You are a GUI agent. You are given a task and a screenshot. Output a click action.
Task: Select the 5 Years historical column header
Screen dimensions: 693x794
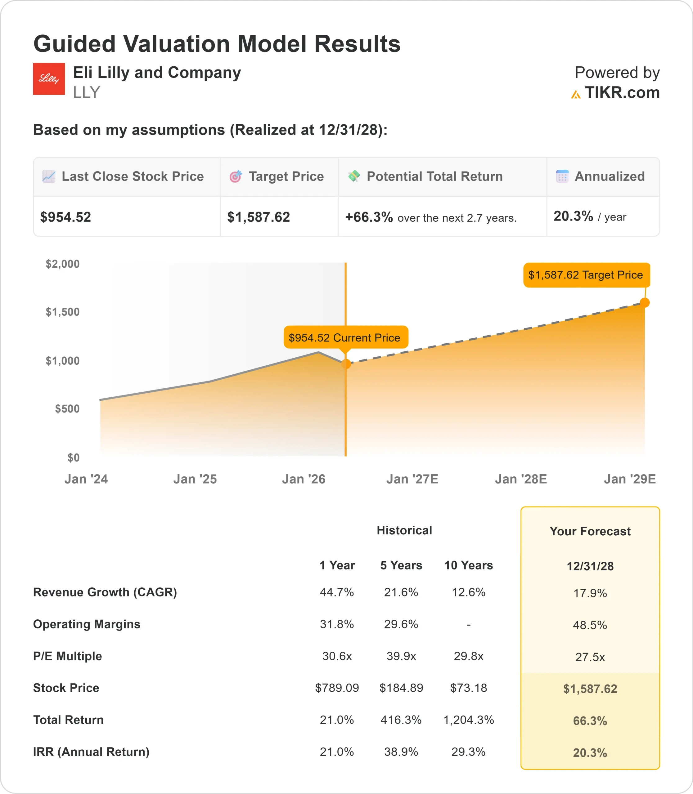click(401, 565)
